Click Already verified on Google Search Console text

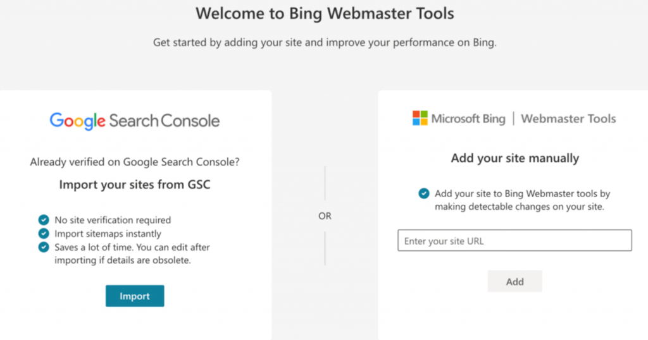click(135, 162)
